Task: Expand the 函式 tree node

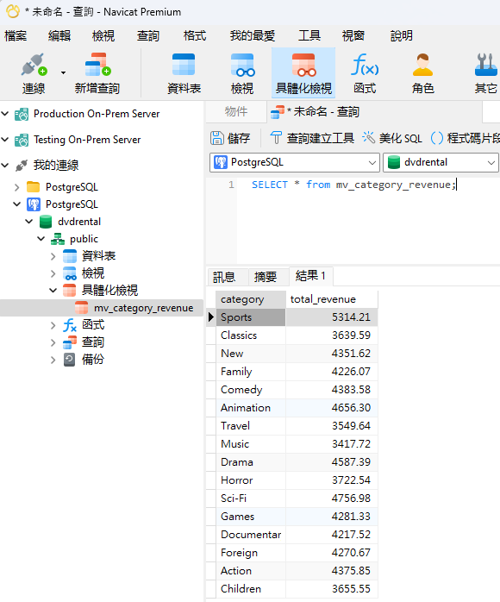Action: 53,325
